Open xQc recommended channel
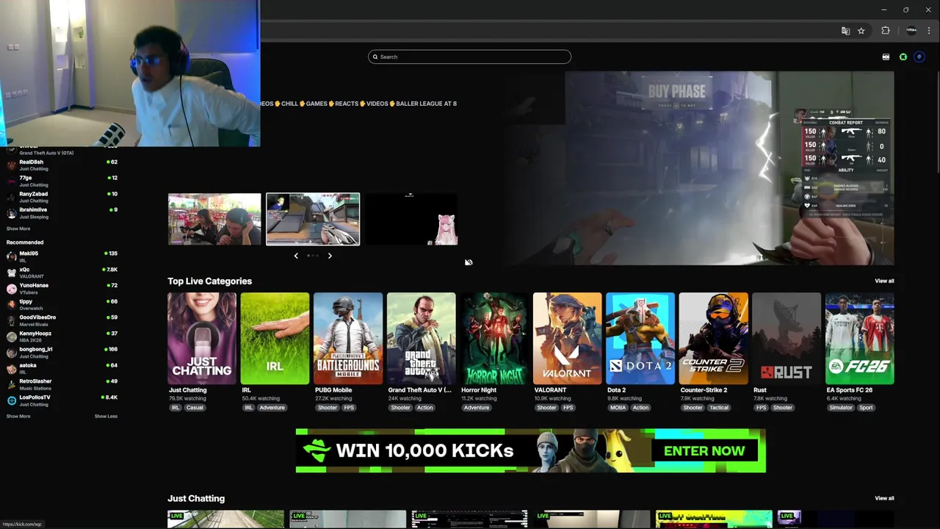940x529 pixels. coord(62,273)
